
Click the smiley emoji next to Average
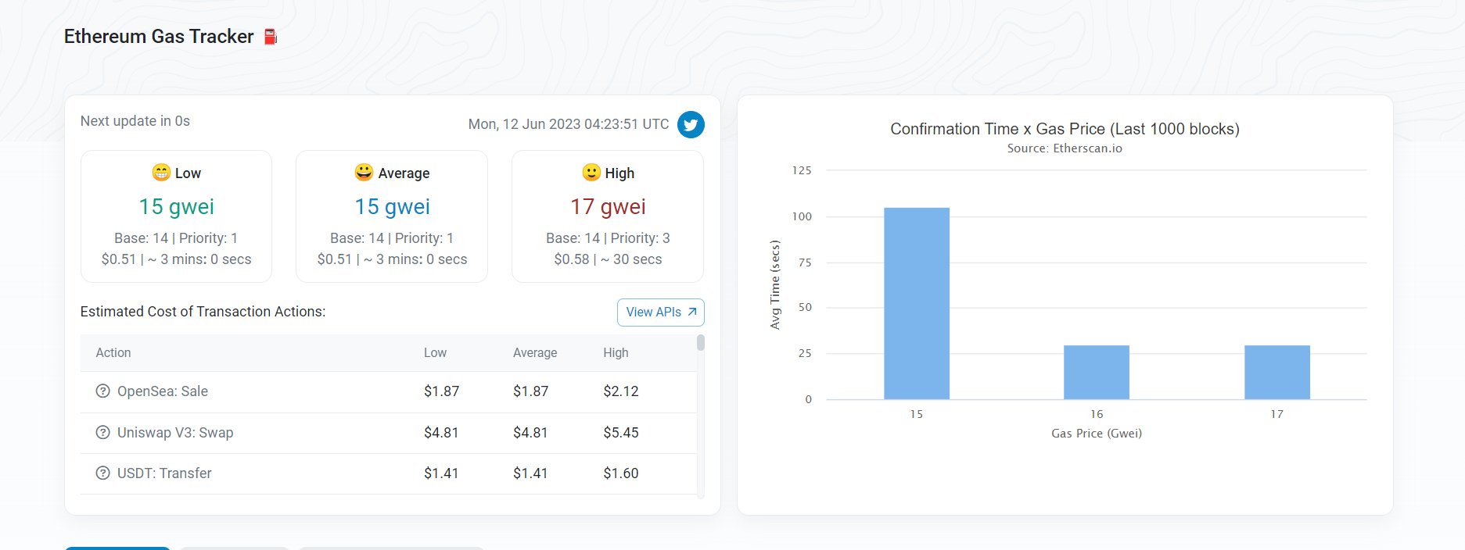[x=364, y=173]
